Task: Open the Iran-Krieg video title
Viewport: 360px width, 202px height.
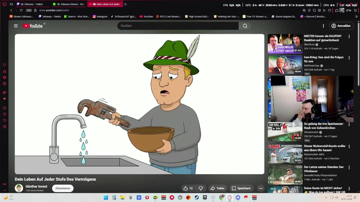Action: (x=324, y=59)
